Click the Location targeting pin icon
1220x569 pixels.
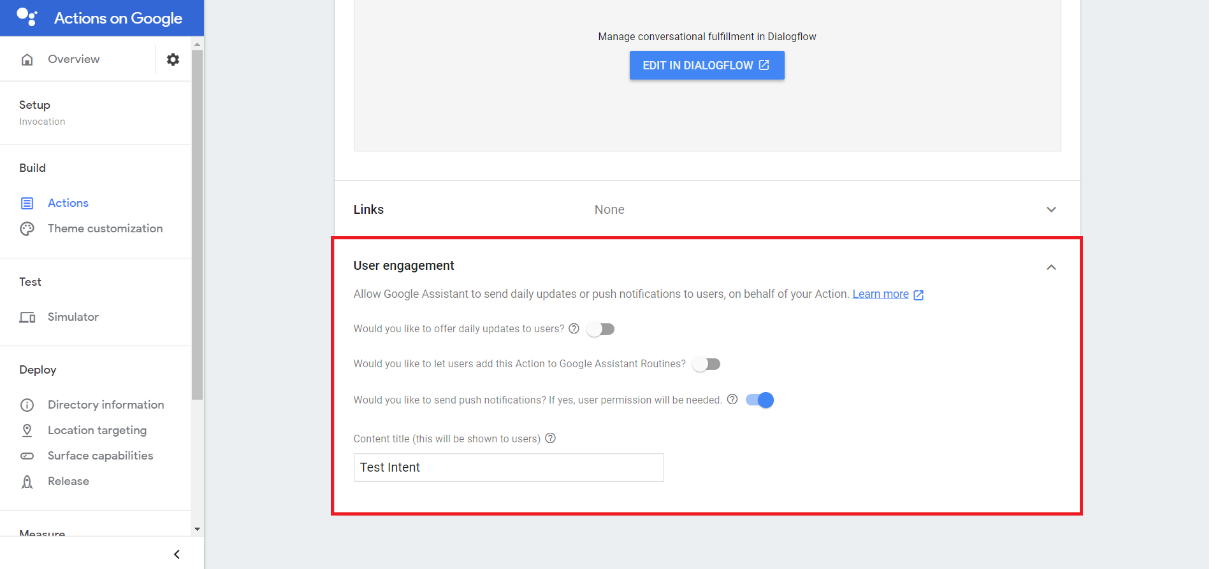[x=27, y=430]
